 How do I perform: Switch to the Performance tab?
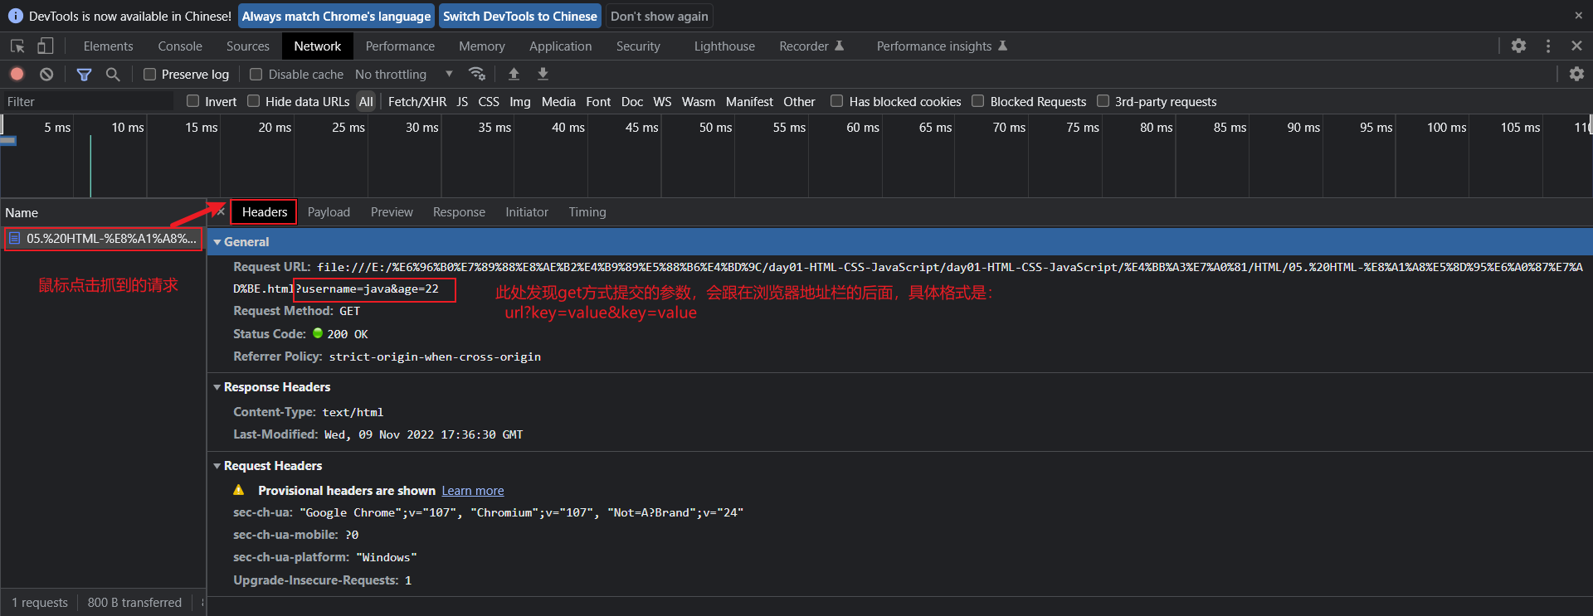coord(400,46)
